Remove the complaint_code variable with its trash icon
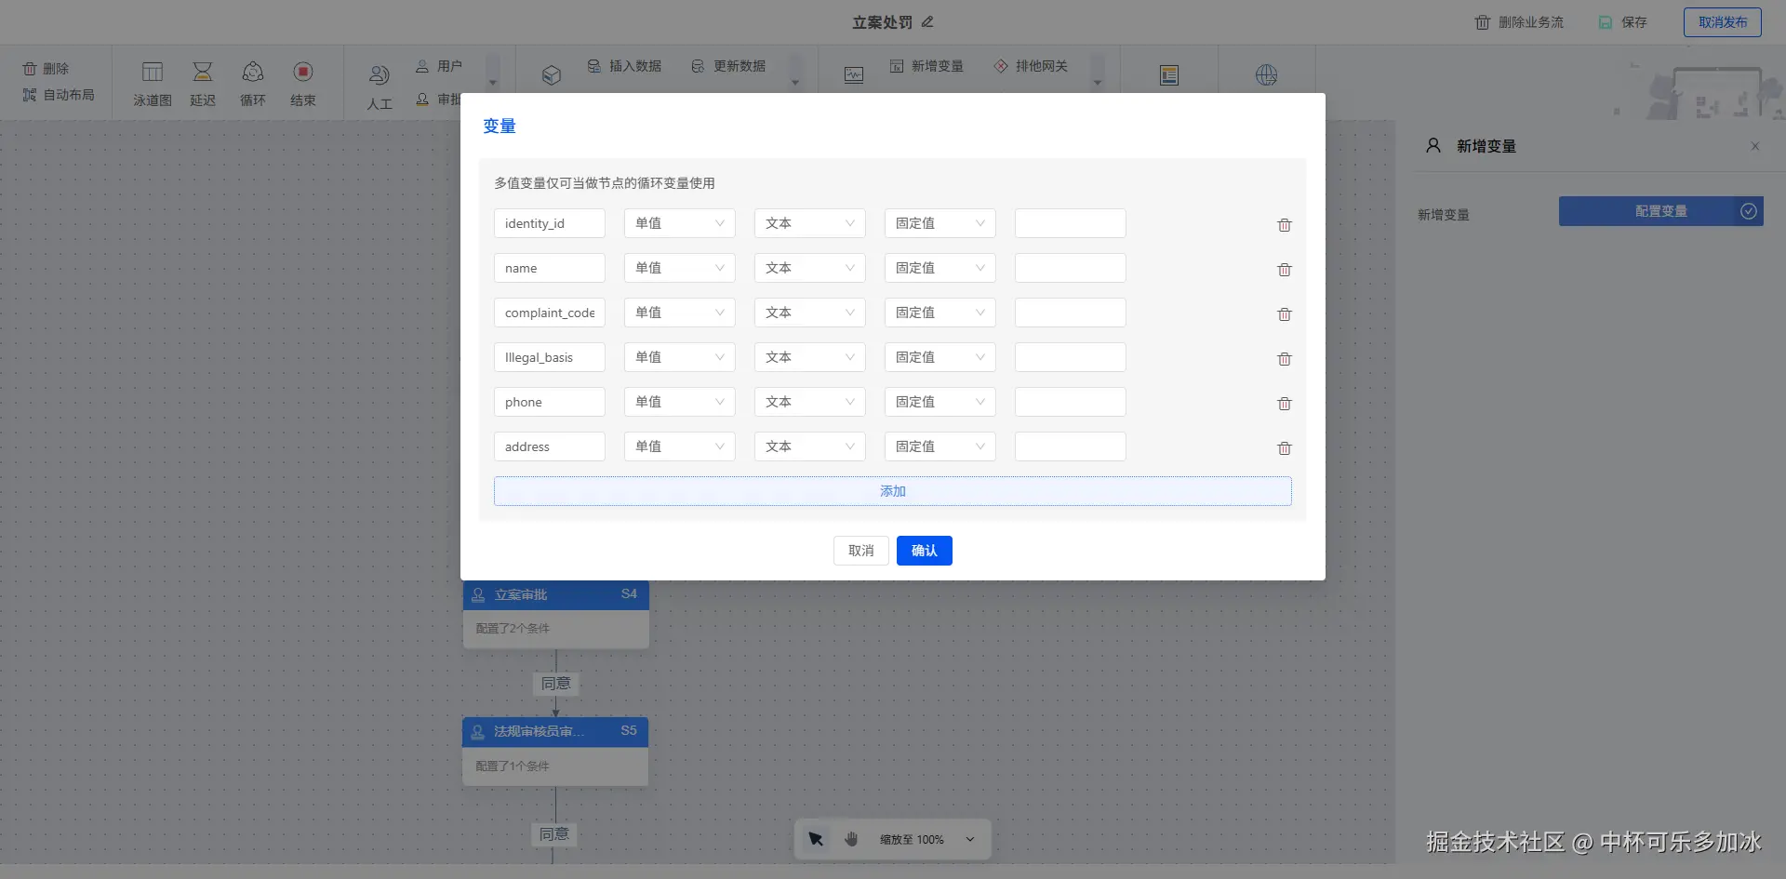This screenshot has height=879, width=1786. (x=1285, y=313)
